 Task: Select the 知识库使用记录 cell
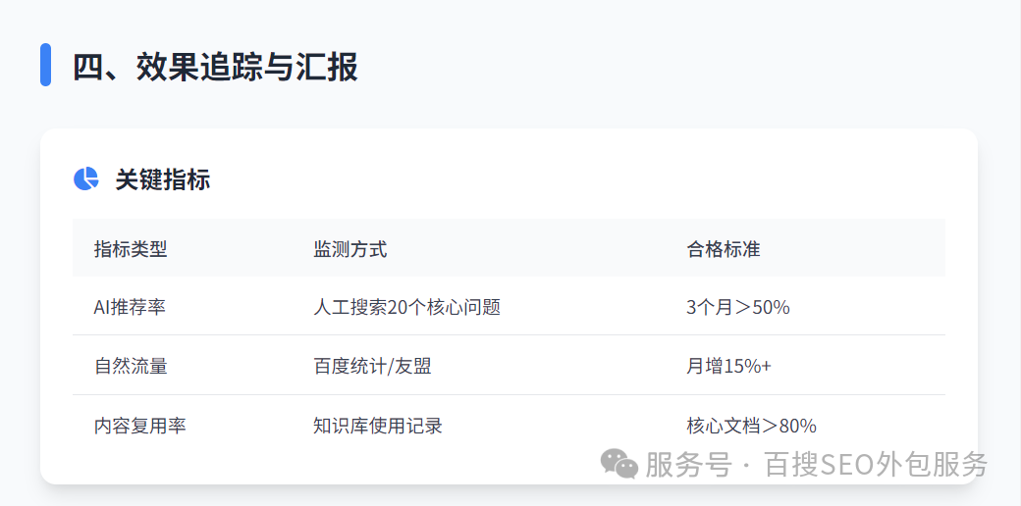pos(378,426)
